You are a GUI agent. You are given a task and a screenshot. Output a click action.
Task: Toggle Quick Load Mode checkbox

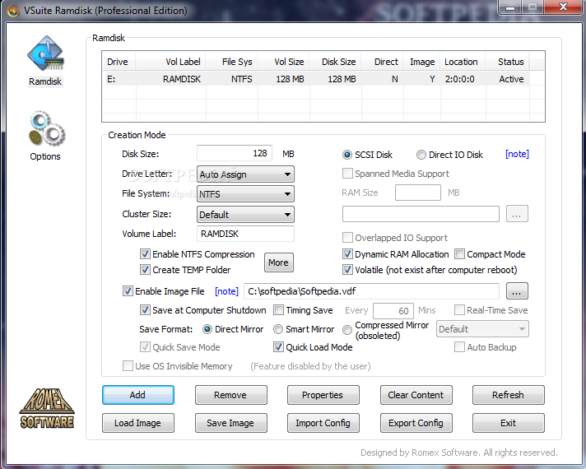pos(278,346)
